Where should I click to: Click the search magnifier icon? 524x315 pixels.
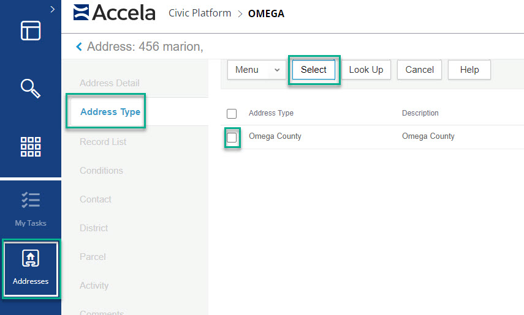coord(31,88)
